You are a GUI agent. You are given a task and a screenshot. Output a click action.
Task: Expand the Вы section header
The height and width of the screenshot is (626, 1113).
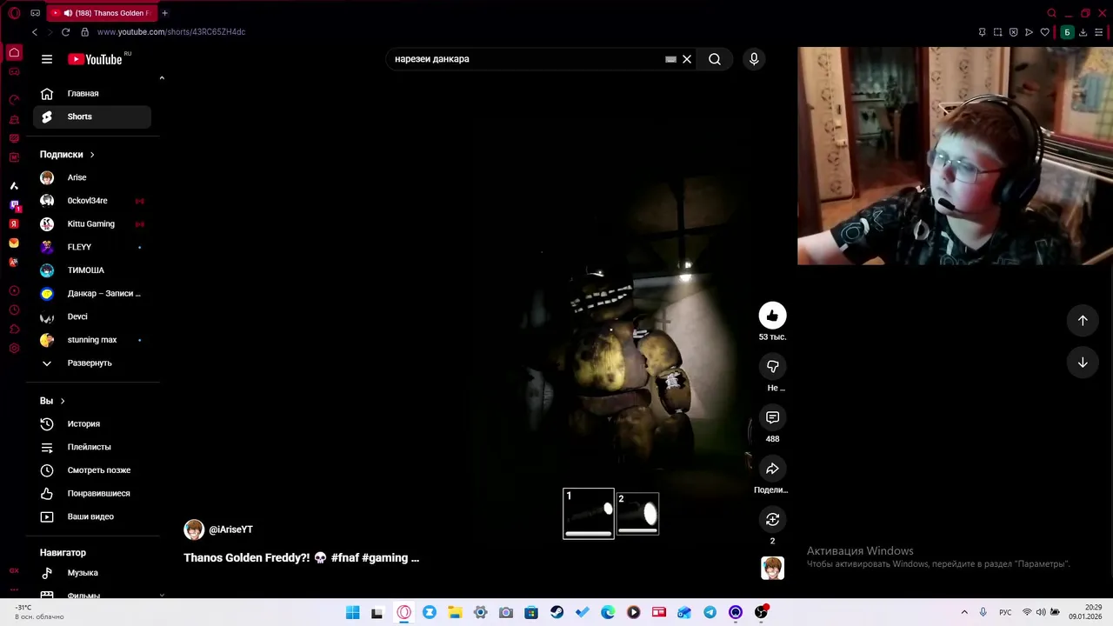(x=52, y=401)
